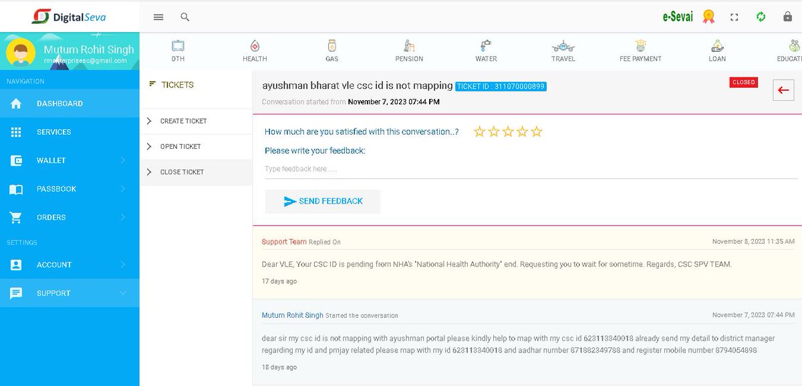Screen dimensions: 802x386
Task: Click the profile email address
Action: tap(85, 61)
